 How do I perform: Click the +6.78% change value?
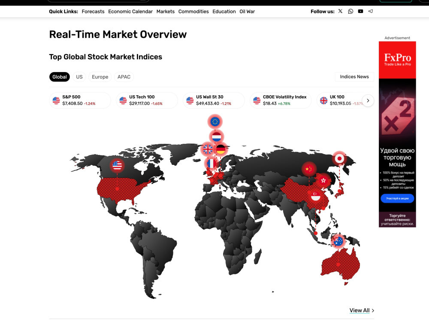(x=284, y=104)
